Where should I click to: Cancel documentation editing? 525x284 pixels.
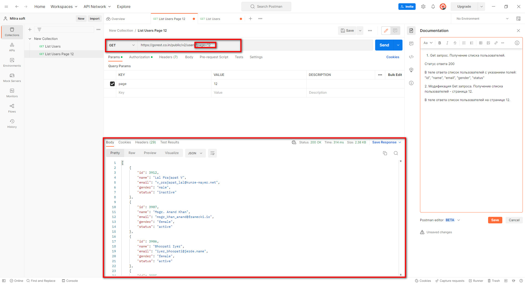(514, 220)
